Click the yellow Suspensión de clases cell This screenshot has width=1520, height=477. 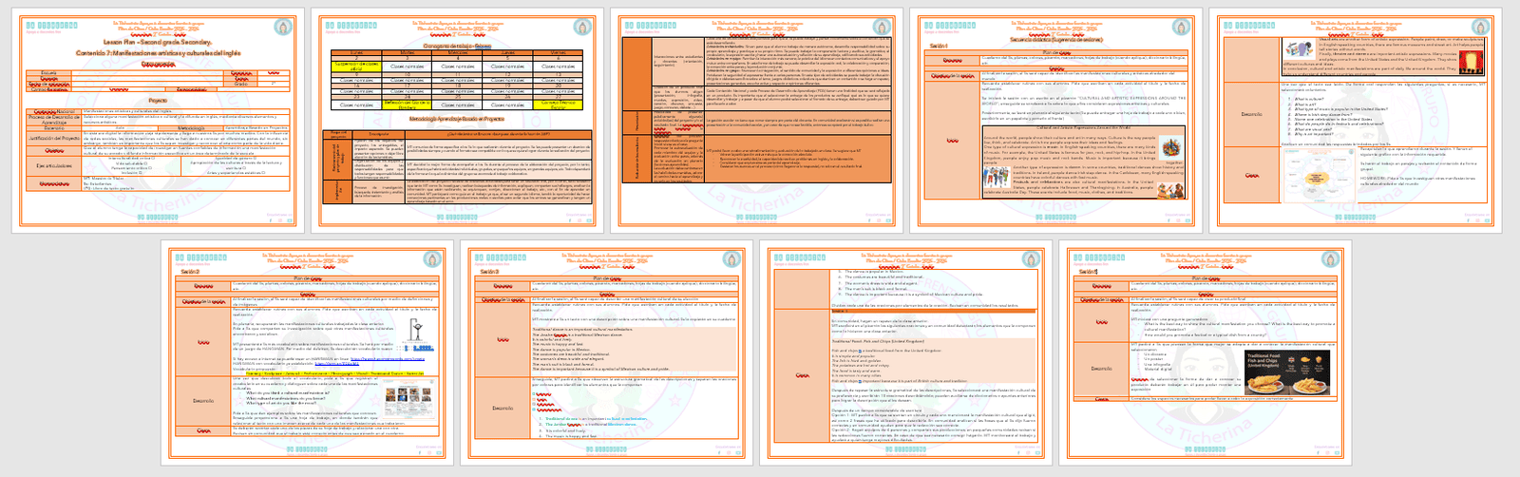point(357,67)
